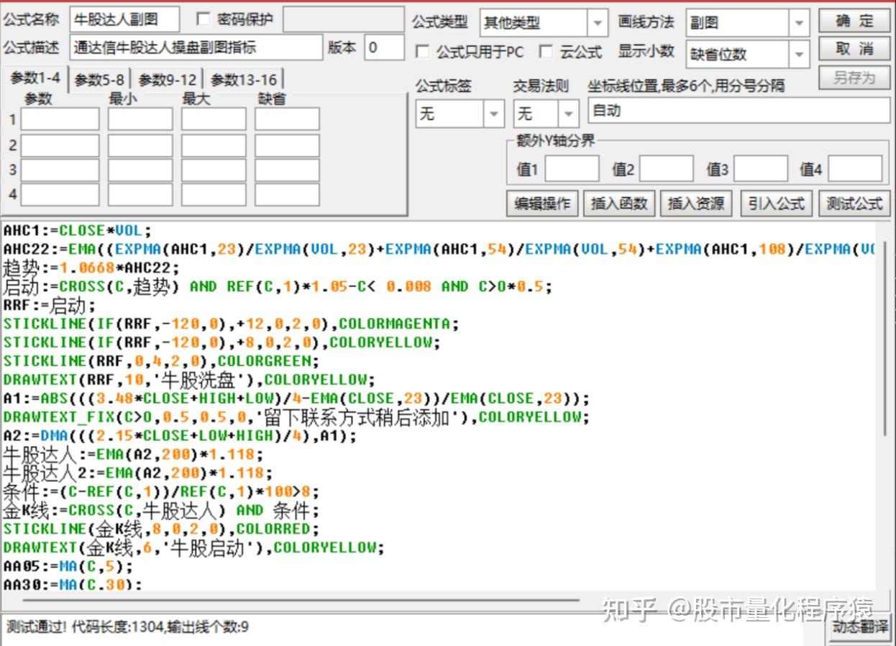The width and height of the screenshot is (896, 646).
Task: Click the line starting A2:=DMA
Action: click(180, 436)
